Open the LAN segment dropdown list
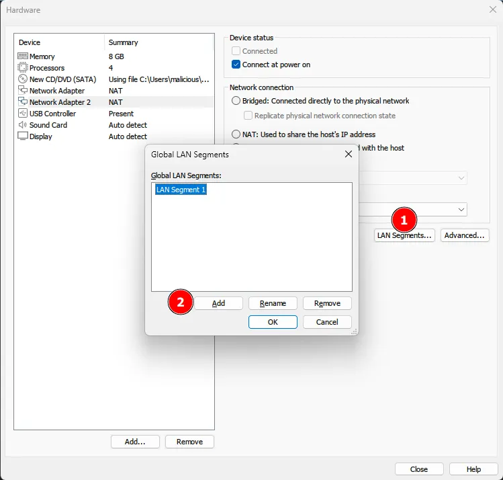This screenshot has height=480, width=503. (x=461, y=210)
